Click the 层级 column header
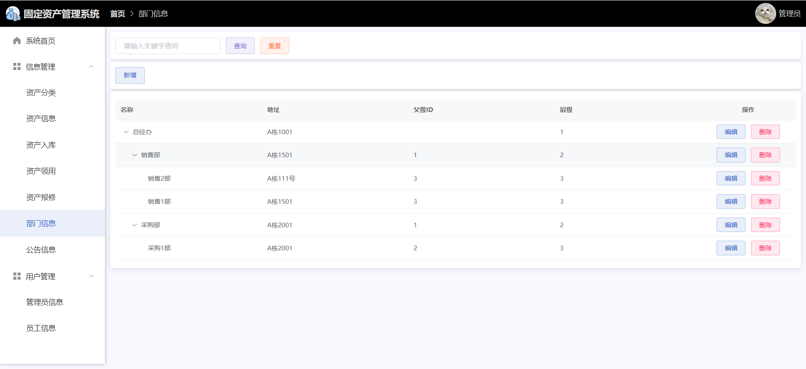The image size is (806, 369). [566, 110]
